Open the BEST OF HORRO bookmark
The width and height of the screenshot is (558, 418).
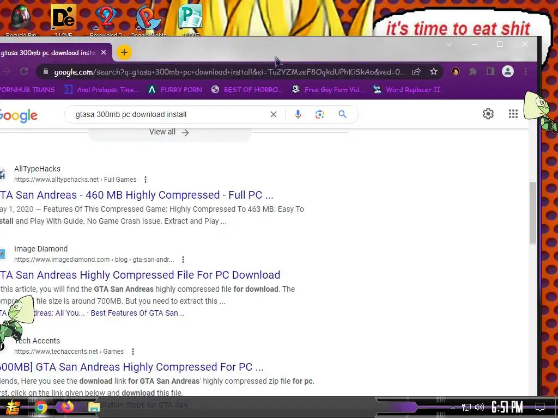tap(246, 90)
